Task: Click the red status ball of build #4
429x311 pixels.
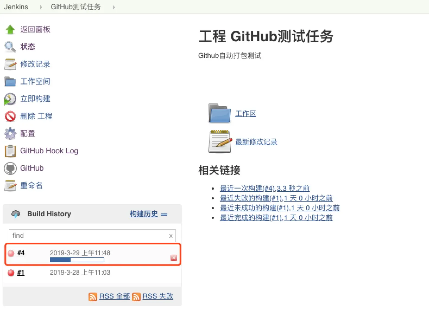Action: [11, 253]
